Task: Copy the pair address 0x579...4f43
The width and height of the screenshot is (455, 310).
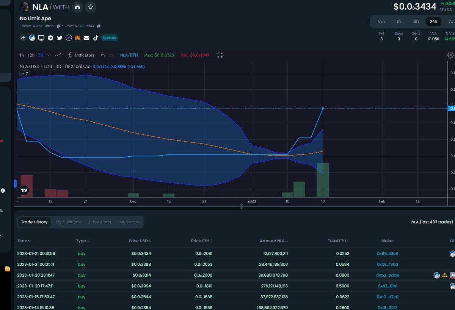Action: [x=99, y=26]
